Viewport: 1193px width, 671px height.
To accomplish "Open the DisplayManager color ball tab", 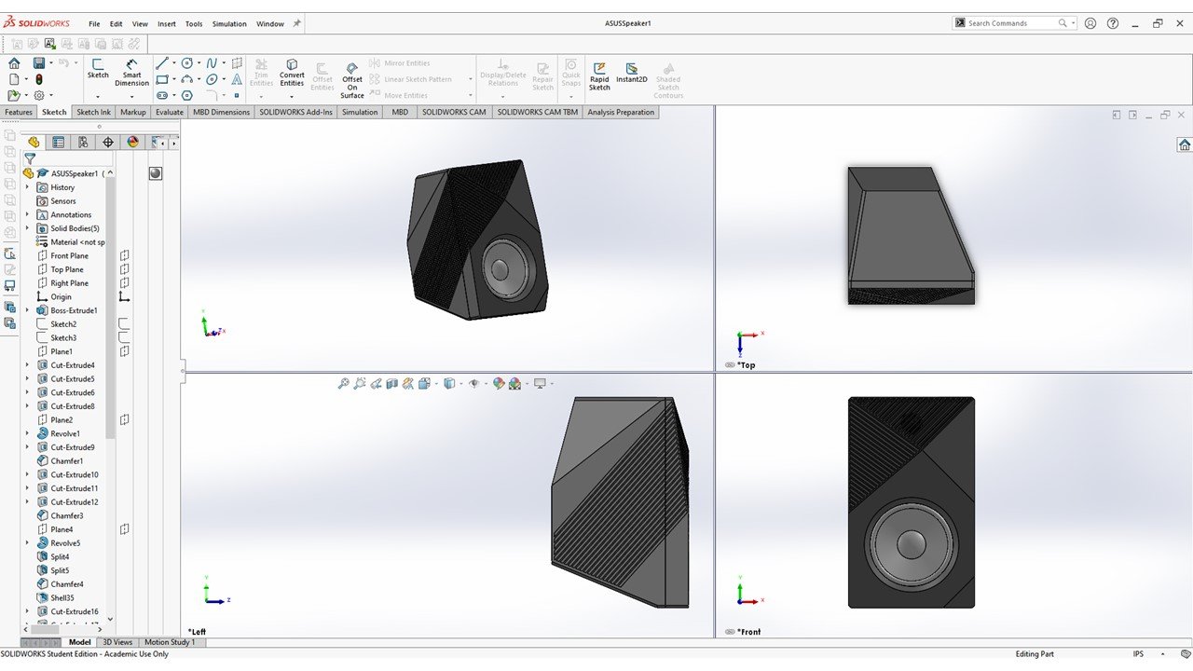I will click(x=132, y=143).
